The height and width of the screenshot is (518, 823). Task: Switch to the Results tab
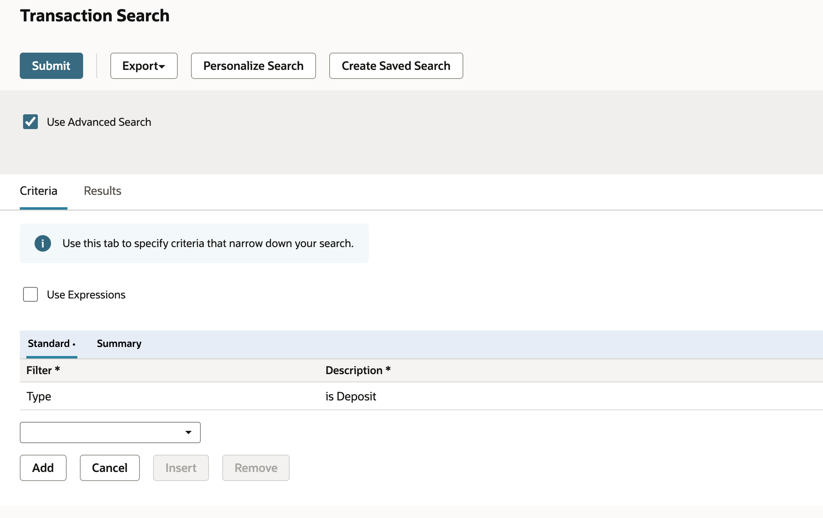(x=102, y=191)
